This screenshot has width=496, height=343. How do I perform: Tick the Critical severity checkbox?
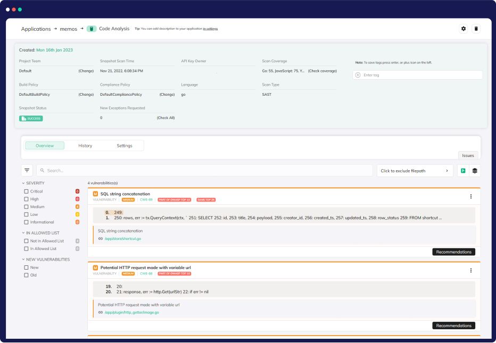click(26, 191)
